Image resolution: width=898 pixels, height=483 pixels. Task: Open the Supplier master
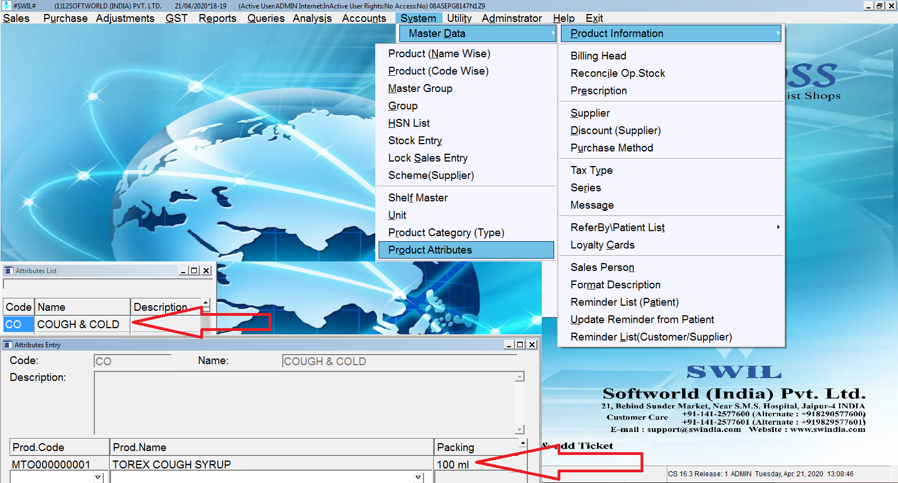pos(590,113)
